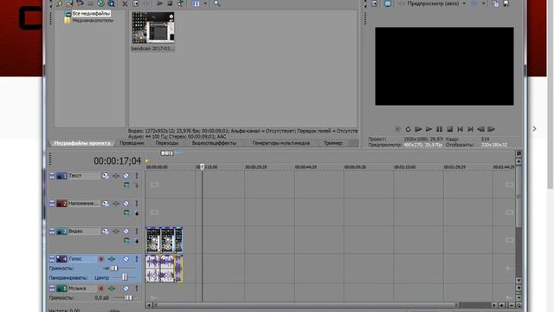Viewport: 554px width, 312px height.
Task: Save snapshot to file icon
Action: 506,3
